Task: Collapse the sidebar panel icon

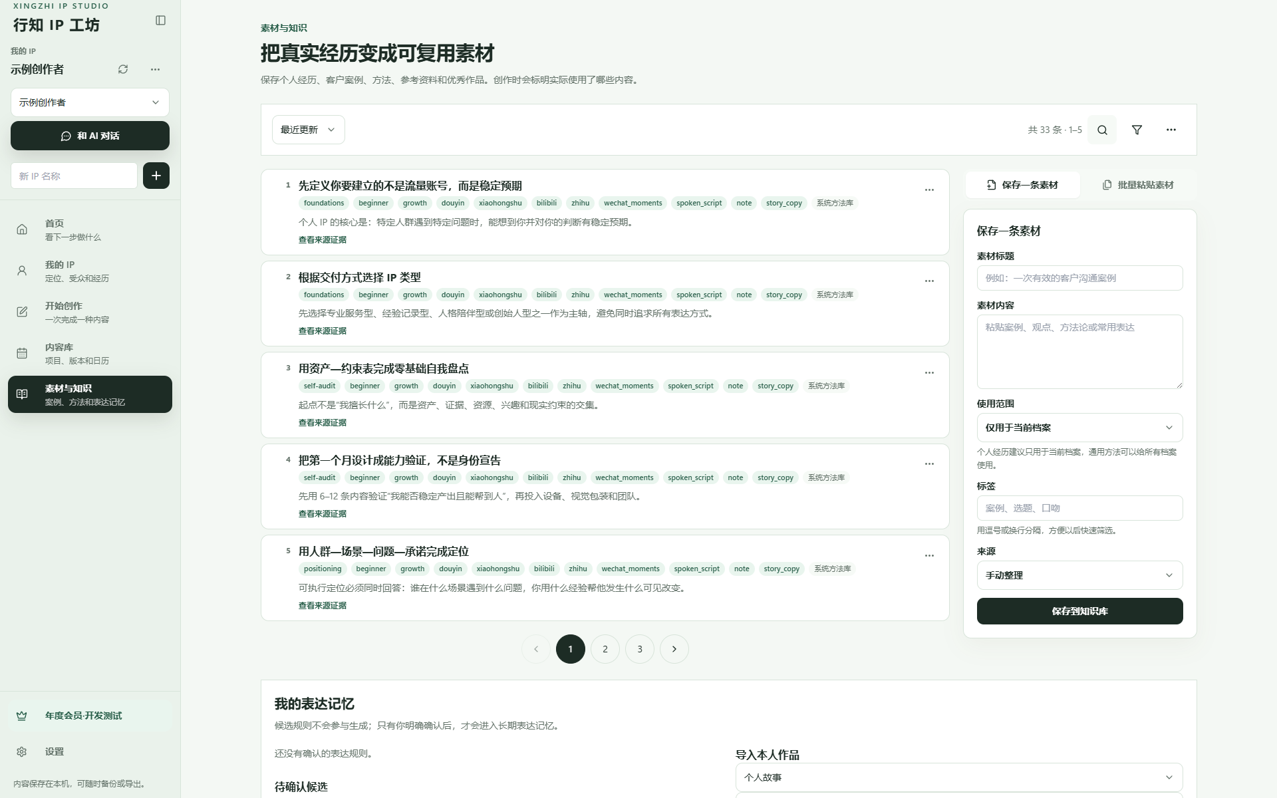Action: [160, 21]
